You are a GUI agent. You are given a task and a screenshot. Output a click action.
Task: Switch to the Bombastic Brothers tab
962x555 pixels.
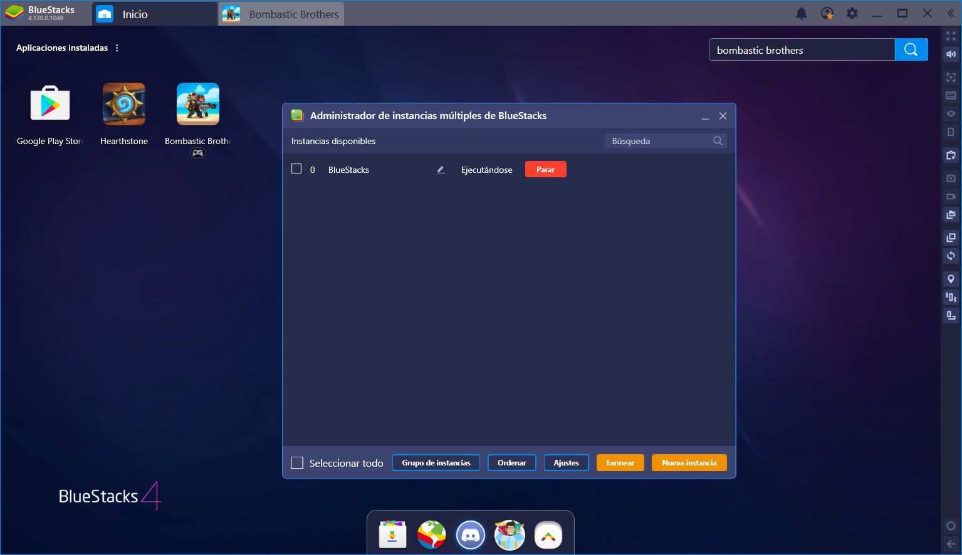click(x=281, y=14)
